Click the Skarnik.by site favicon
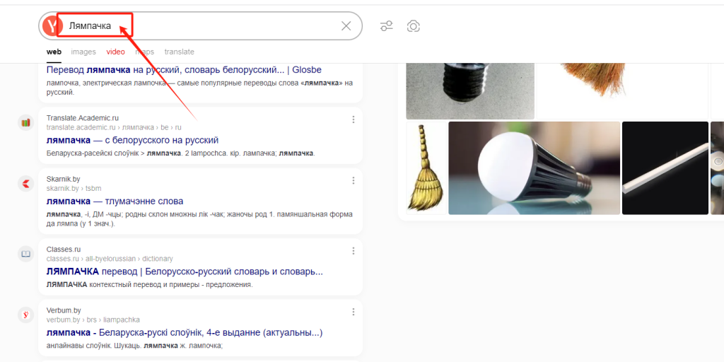 click(26, 183)
